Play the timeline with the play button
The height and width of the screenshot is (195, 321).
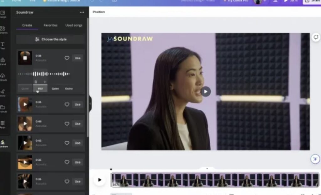100,180
